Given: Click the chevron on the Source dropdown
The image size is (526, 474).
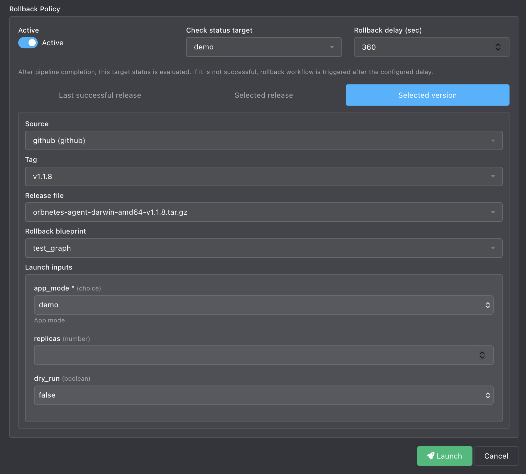Looking at the screenshot, I should [493, 140].
